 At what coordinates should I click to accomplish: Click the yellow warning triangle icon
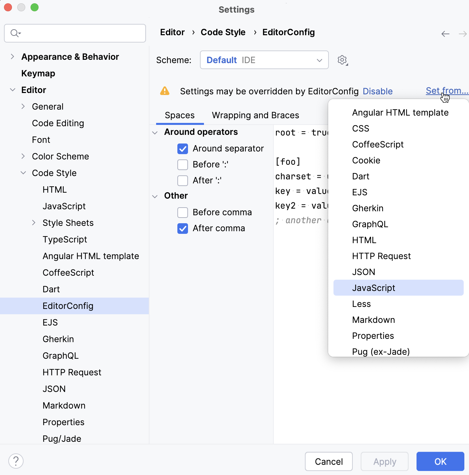165,91
